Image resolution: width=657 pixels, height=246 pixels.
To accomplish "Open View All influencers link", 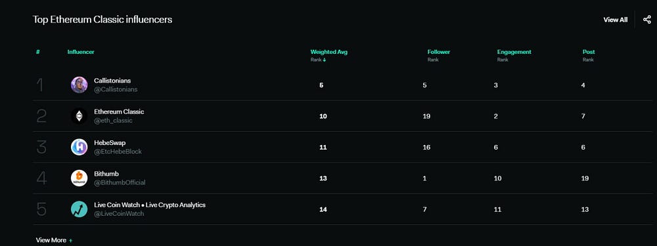I will click(616, 20).
